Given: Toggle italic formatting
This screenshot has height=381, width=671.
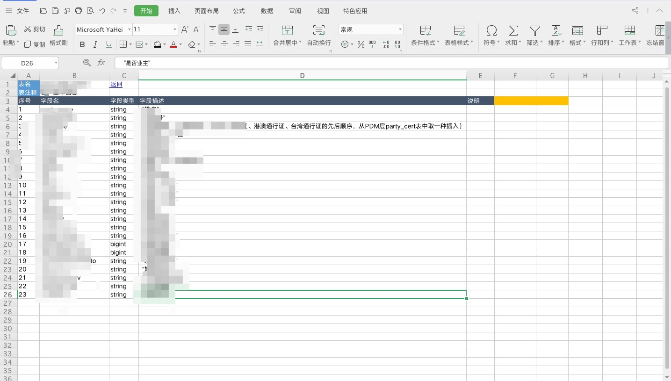Looking at the screenshot, I should click(x=95, y=44).
